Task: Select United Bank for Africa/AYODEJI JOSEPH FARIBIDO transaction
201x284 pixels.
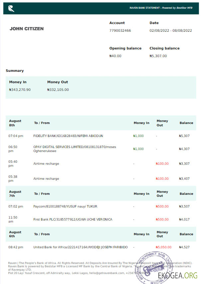Action: click(x=81, y=247)
